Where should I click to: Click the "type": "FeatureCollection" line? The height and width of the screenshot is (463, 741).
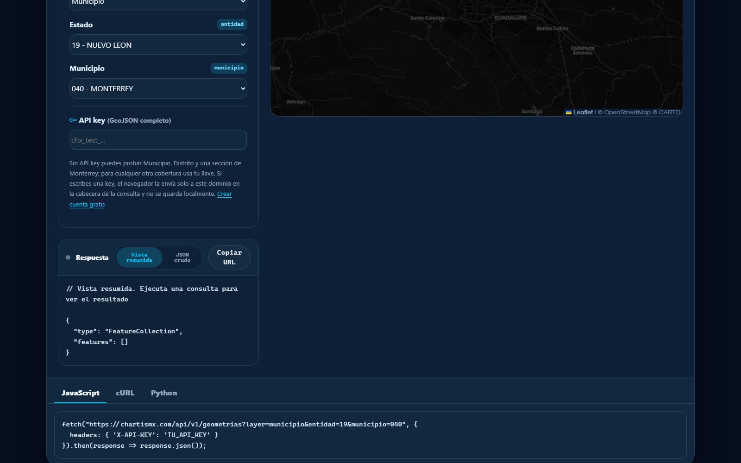tap(128, 332)
